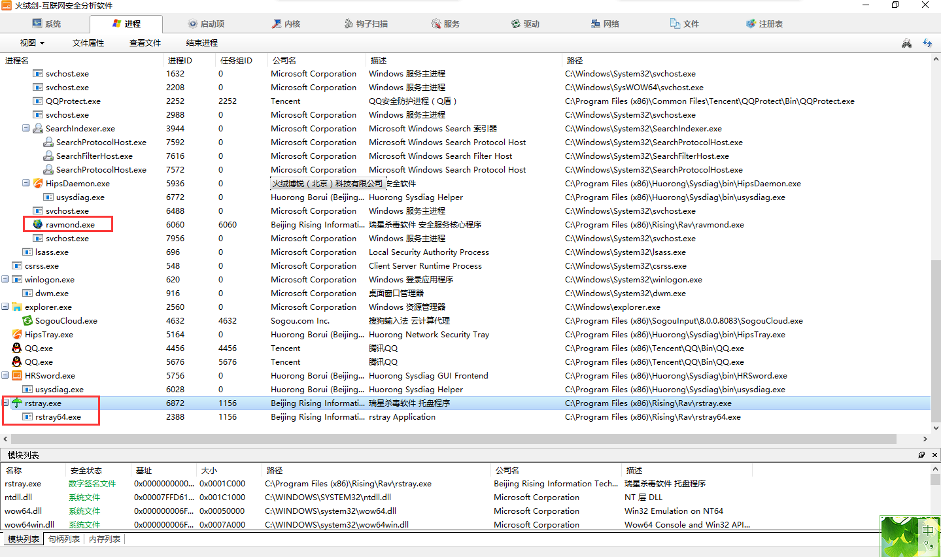This screenshot has width=941, height=557.
Task: Collapse the HipsDaemon.exe process tree
Action: pos(26,183)
